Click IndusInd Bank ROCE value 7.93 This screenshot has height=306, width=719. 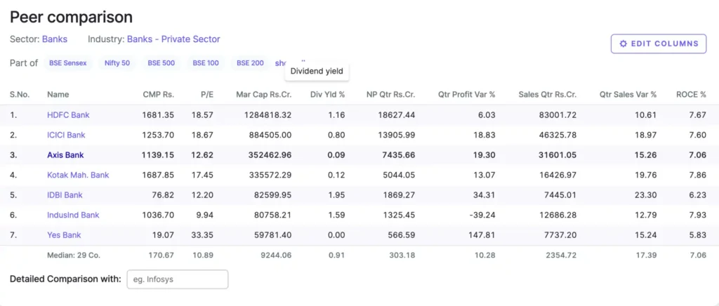point(697,215)
